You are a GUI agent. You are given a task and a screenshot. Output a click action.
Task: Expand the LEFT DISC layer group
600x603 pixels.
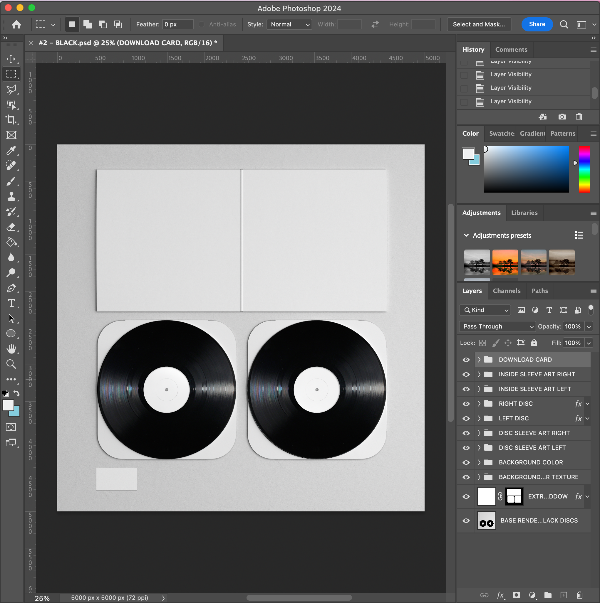pos(479,419)
